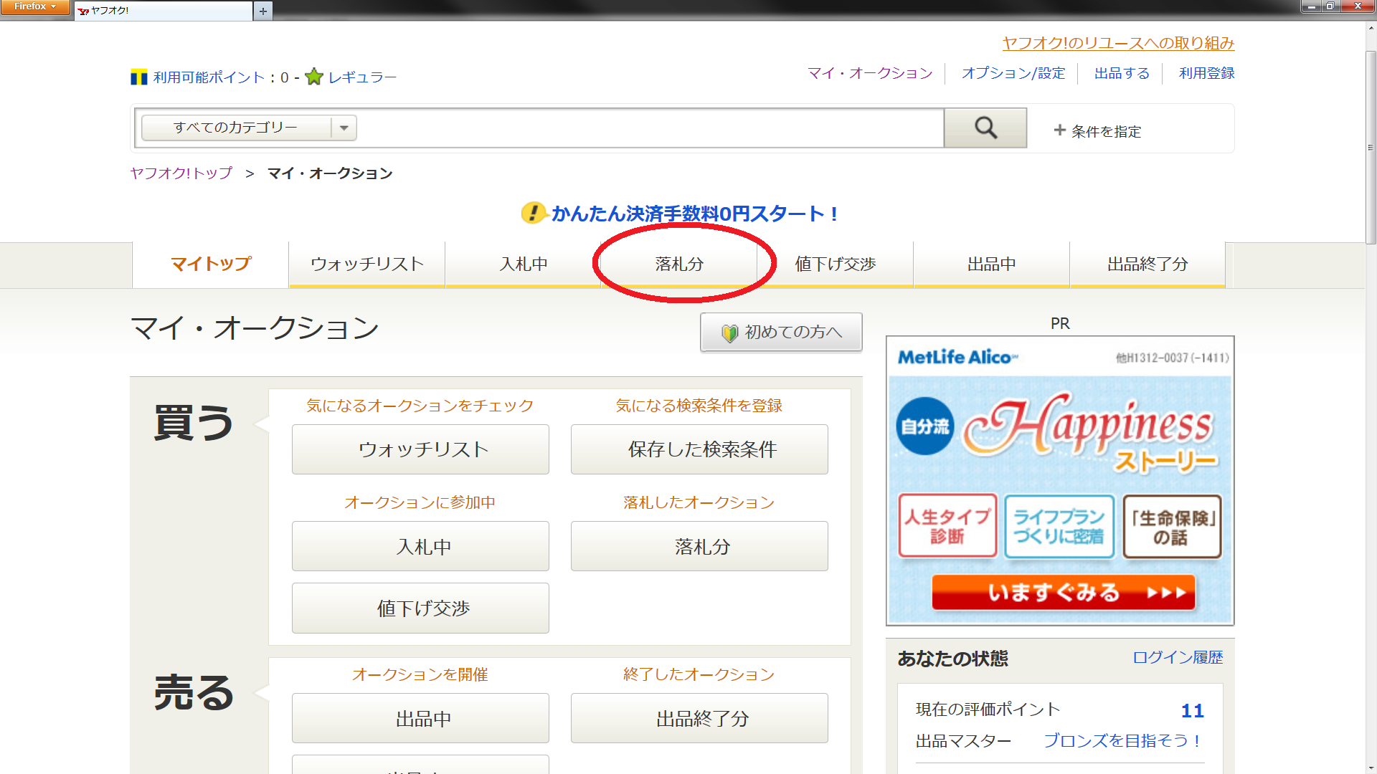
Task: Open the 値下げ交渉 tab
Action: 836,264
